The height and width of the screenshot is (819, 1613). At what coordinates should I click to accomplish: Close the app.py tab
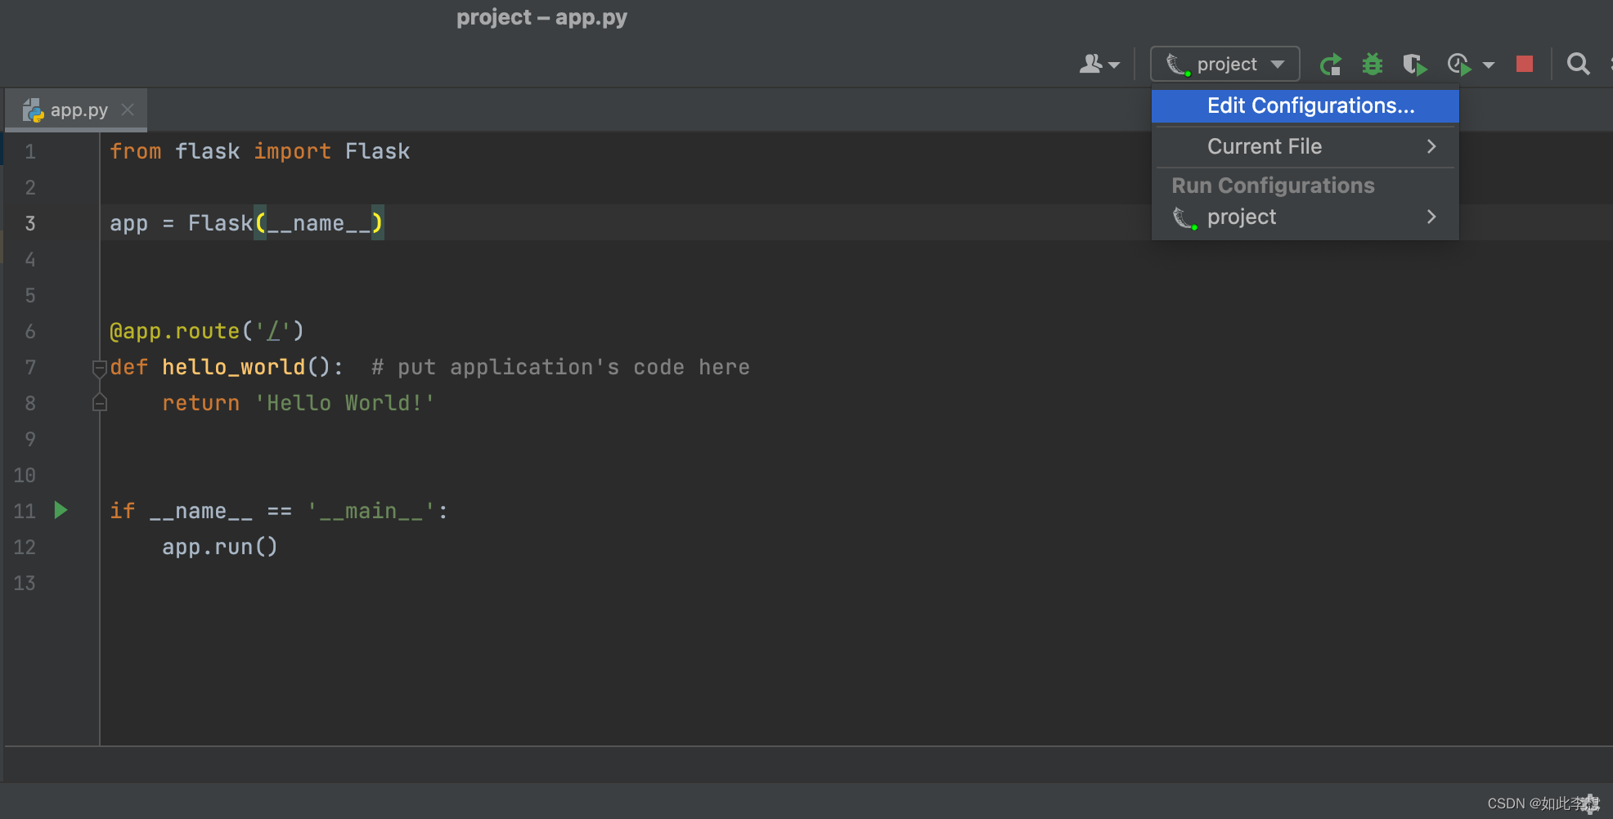tap(128, 110)
